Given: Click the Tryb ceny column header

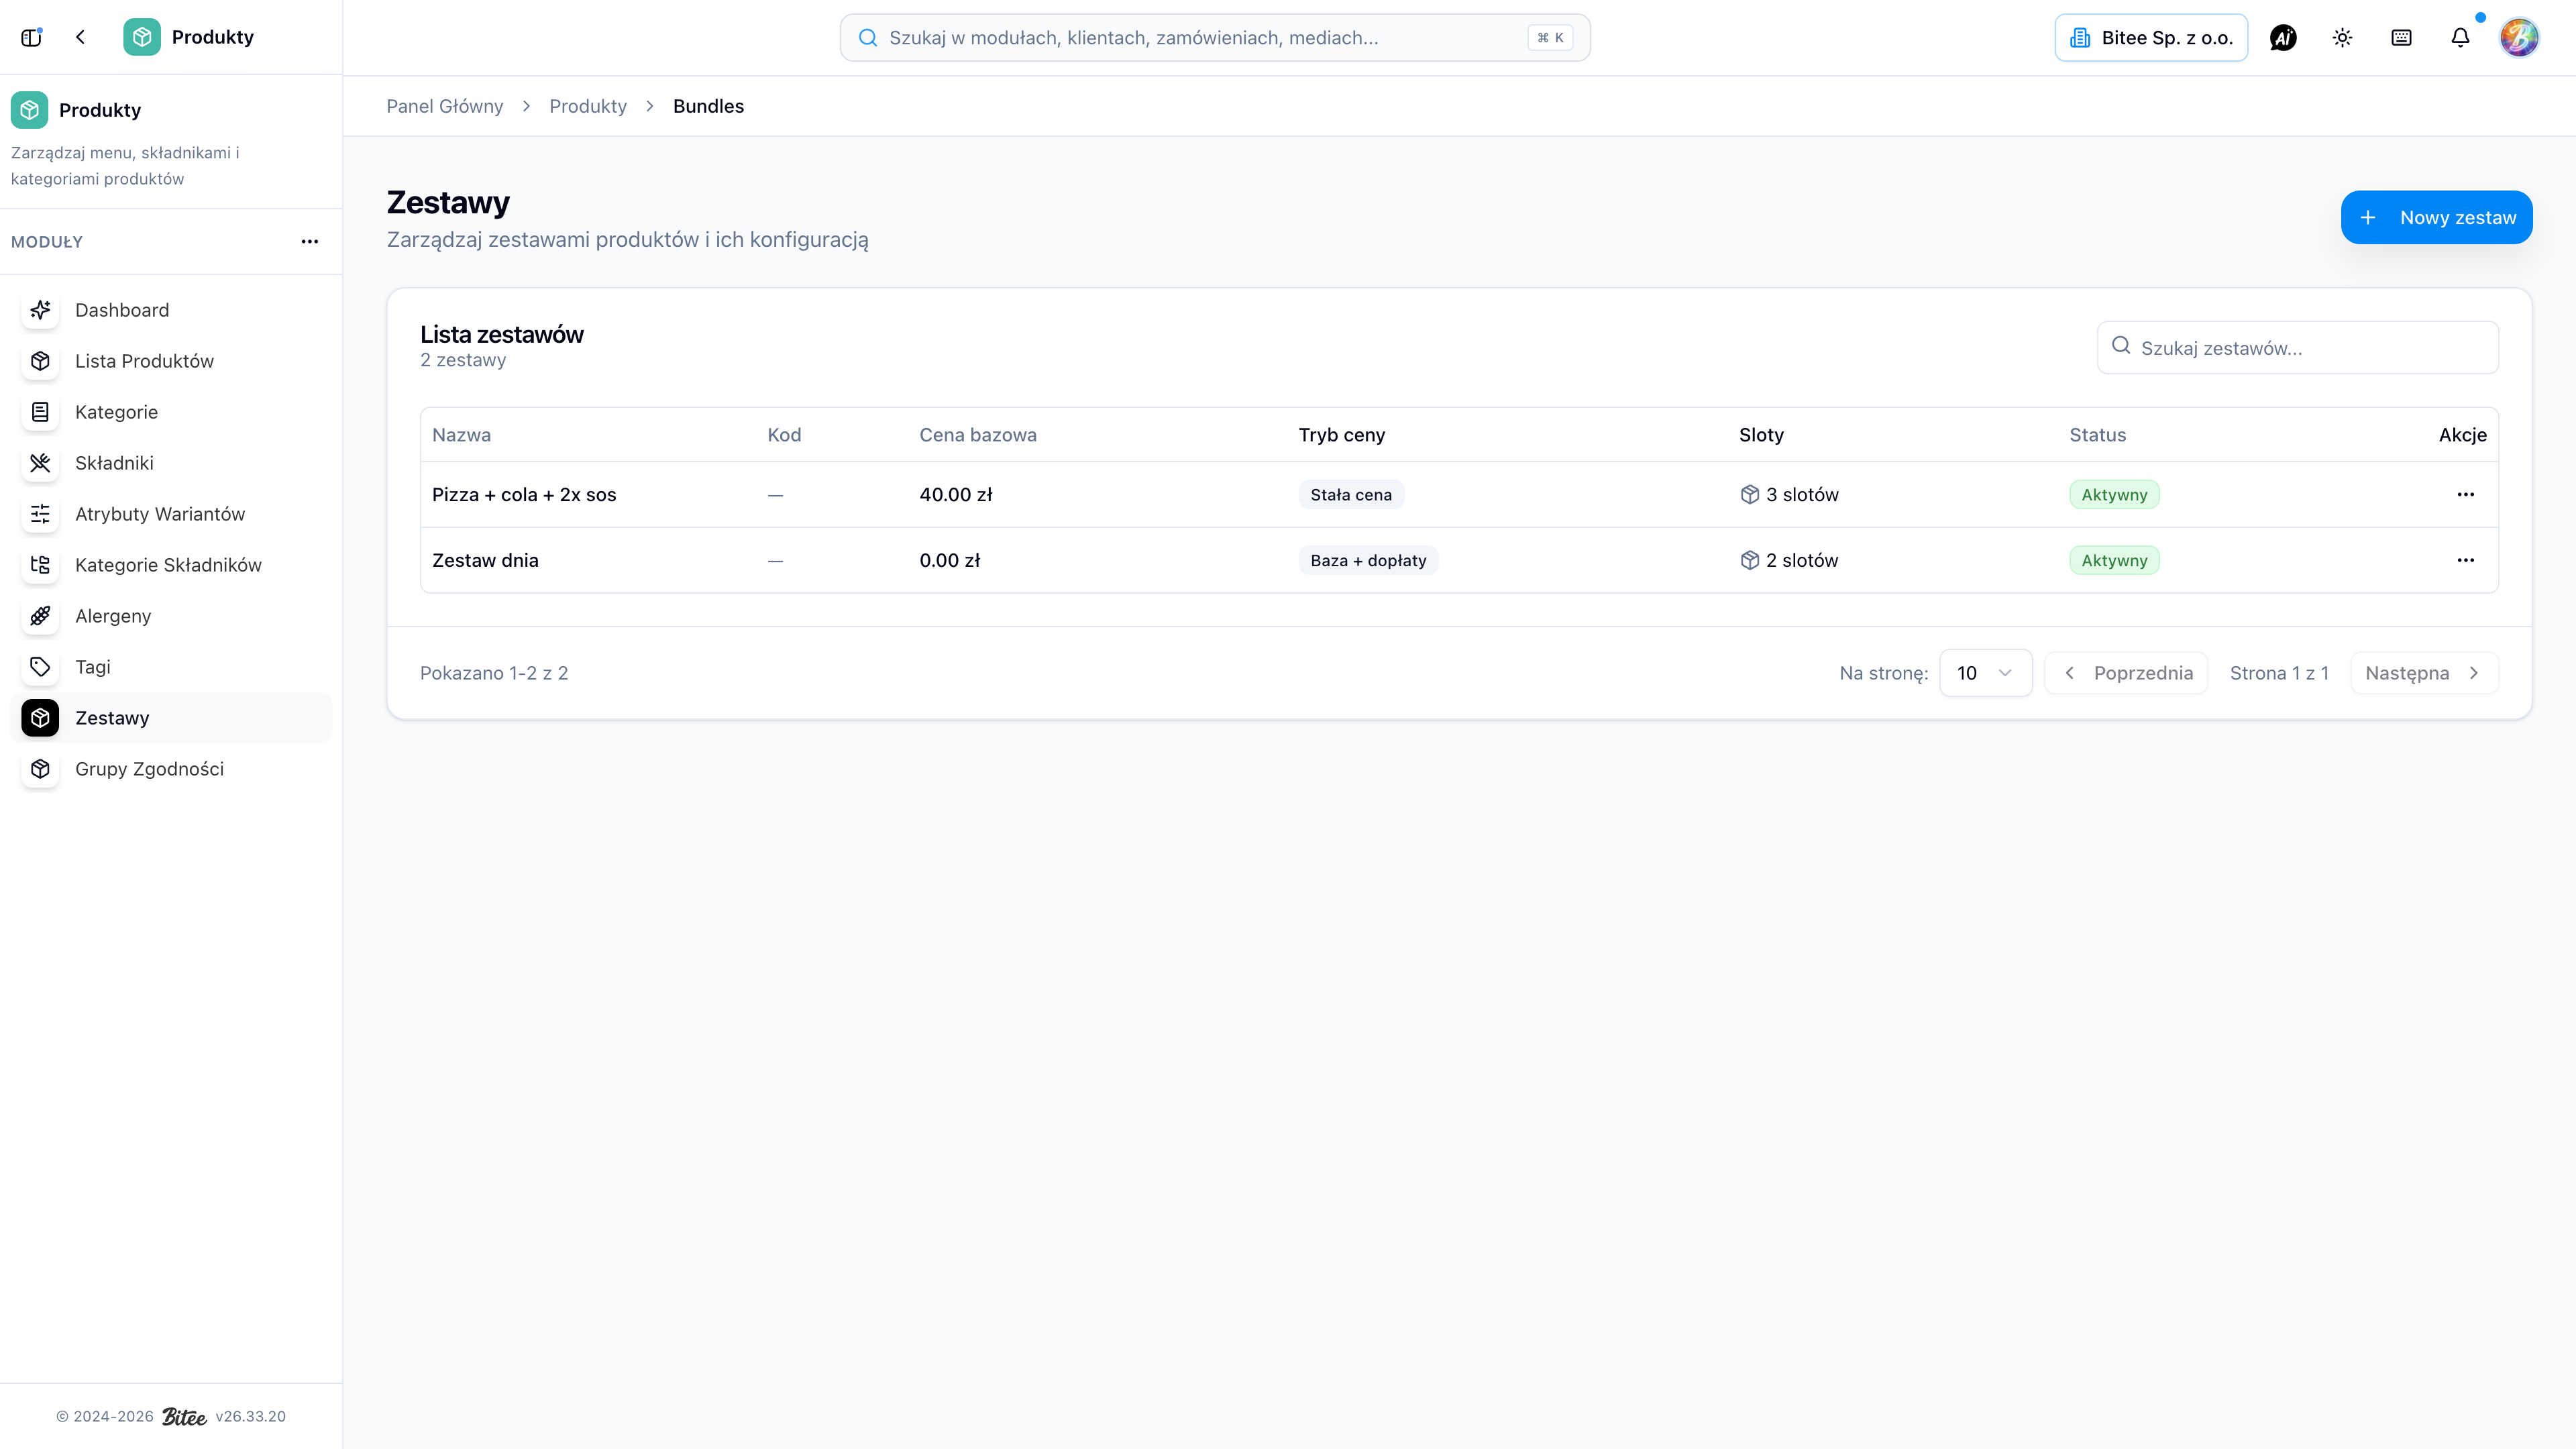Looking at the screenshot, I should (x=1342, y=435).
